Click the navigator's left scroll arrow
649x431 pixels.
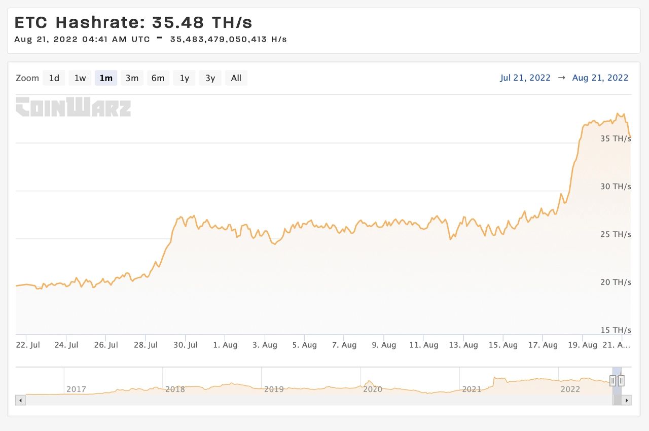pyautogui.click(x=20, y=400)
